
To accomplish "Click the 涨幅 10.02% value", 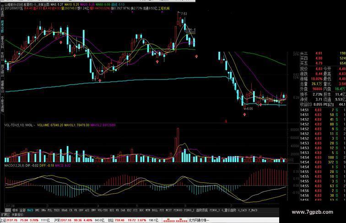I will pos(317,79).
